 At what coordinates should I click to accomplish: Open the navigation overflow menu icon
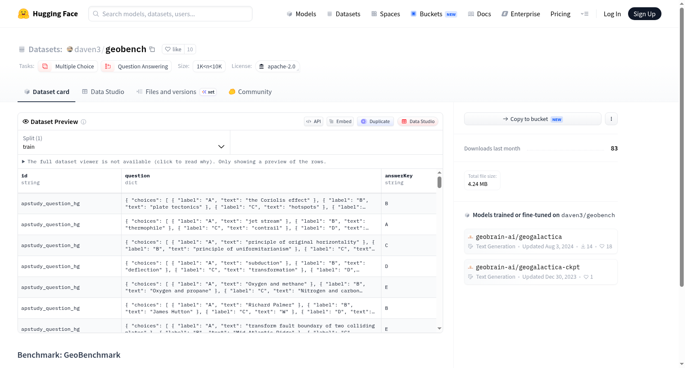(x=584, y=14)
